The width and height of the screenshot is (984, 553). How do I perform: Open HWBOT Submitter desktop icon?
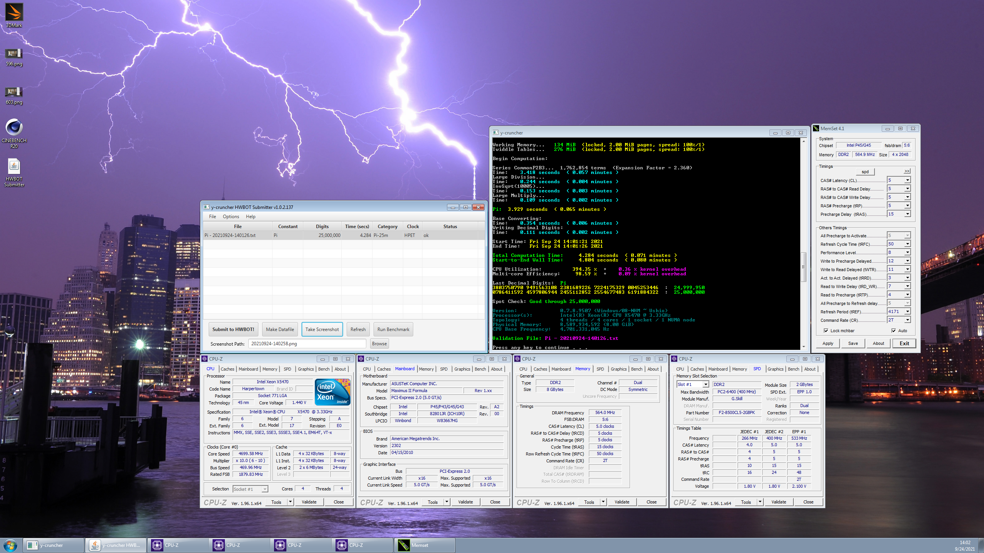click(x=14, y=173)
